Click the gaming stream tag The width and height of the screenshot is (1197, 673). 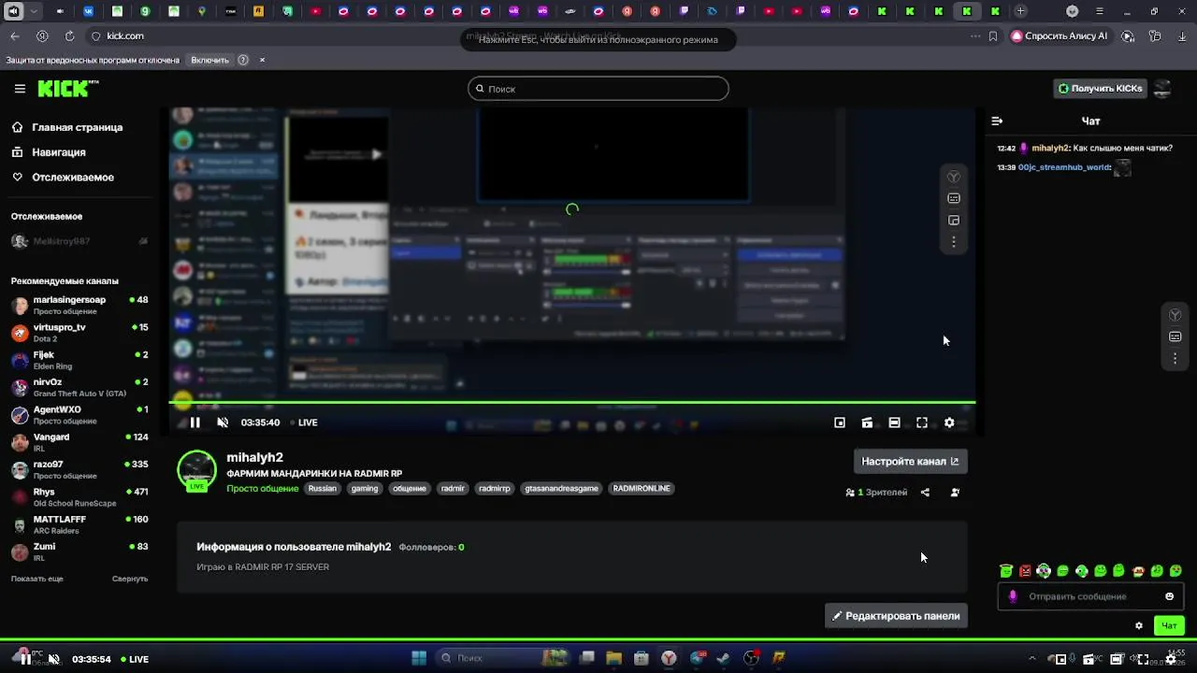point(365,489)
